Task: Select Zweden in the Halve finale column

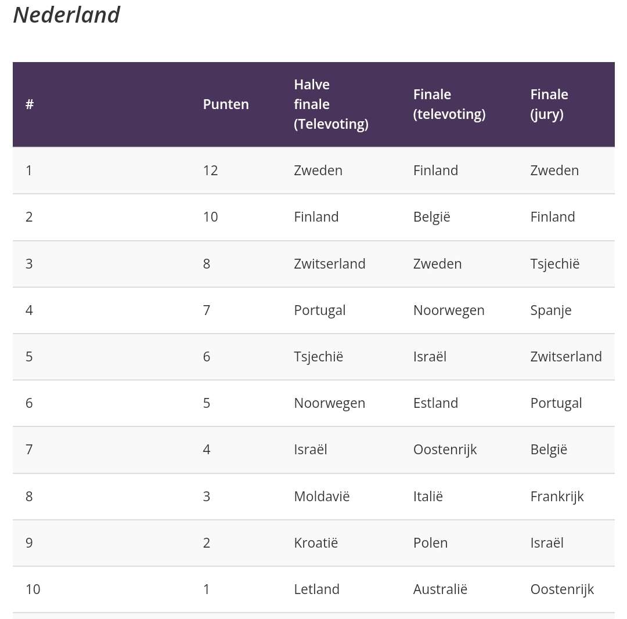Action: click(318, 171)
